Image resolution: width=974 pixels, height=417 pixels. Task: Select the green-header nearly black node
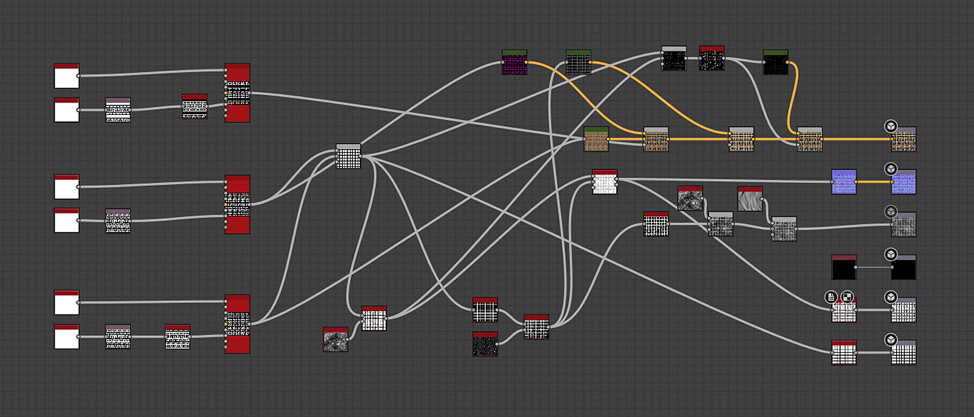point(775,62)
